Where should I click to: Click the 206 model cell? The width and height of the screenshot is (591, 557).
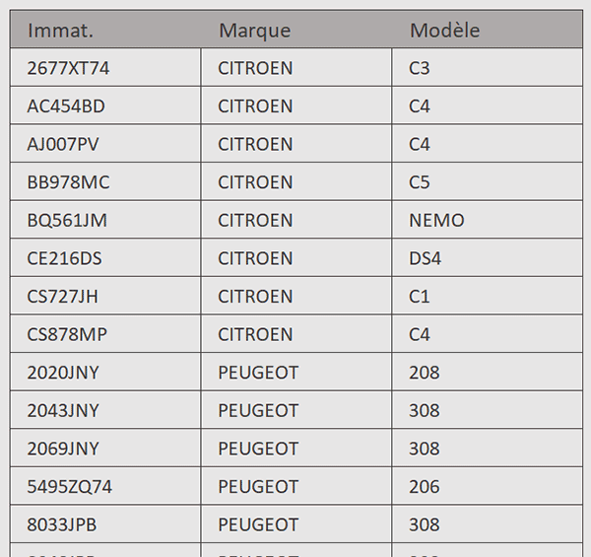pos(425,487)
